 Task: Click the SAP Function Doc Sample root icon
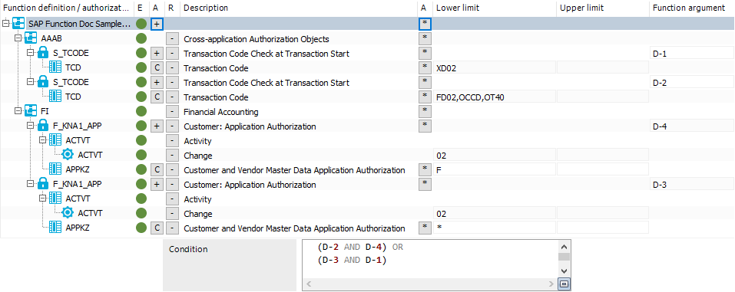pyautogui.click(x=18, y=24)
